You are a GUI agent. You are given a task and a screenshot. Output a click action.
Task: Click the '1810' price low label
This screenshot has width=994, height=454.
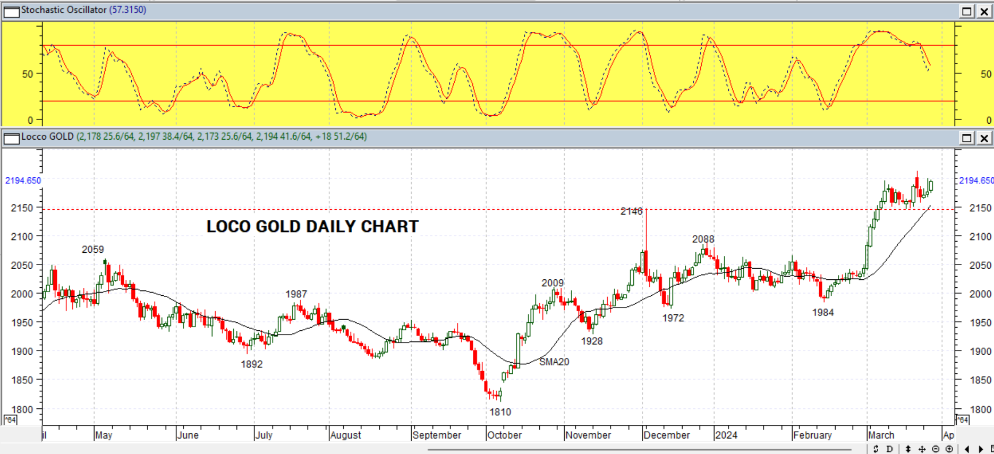pyautogui.click(x=500, y=412)
